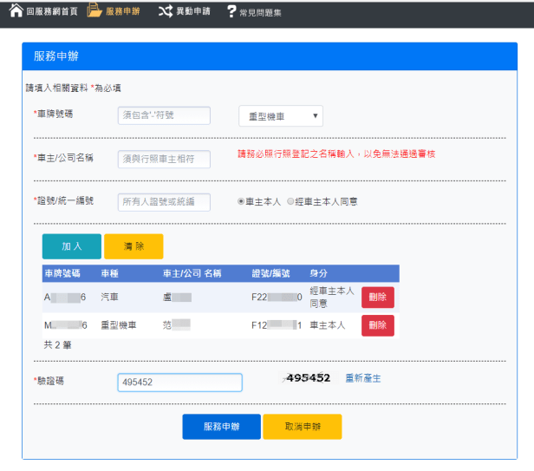Focus the 車牌號碼 input field
Screen dimensions: 534x471
pos(164,116)
